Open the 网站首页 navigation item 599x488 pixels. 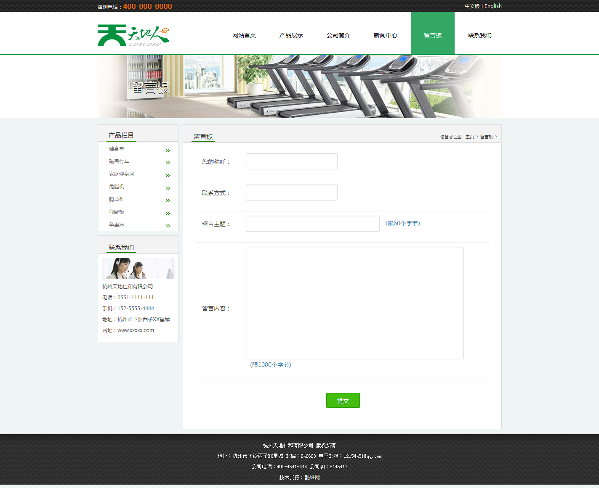[244, 35]
